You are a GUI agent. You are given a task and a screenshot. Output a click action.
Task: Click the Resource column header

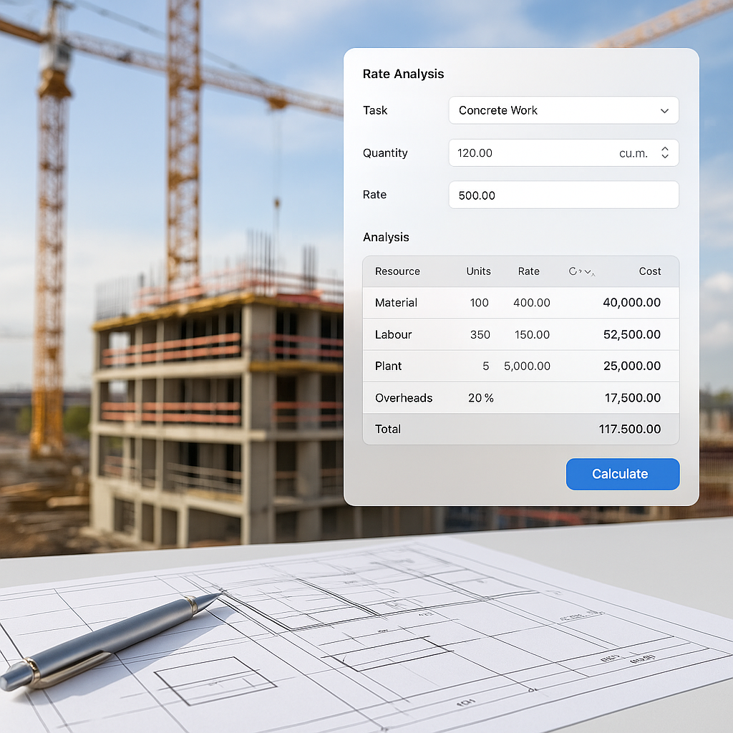(397, 271)
